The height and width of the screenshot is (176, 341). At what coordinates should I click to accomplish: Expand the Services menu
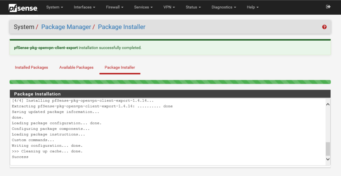(x=143, y=7)
